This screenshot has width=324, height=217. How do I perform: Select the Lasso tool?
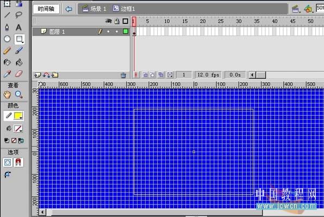point(18,15)
